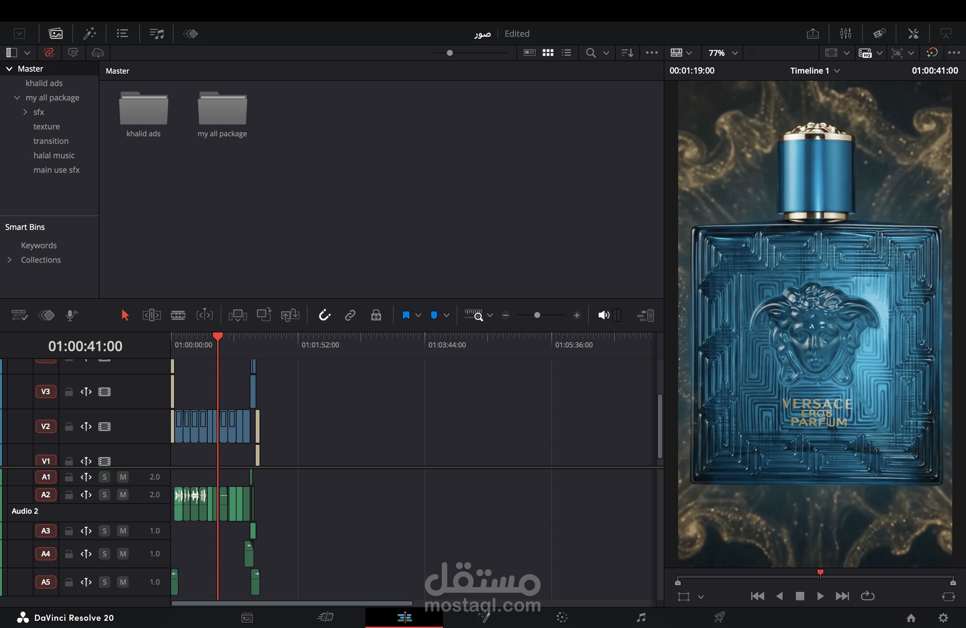Screen dimensions: 966x628
Task: Toggle the Snapping magnet button
Action: tap(325, 315)
